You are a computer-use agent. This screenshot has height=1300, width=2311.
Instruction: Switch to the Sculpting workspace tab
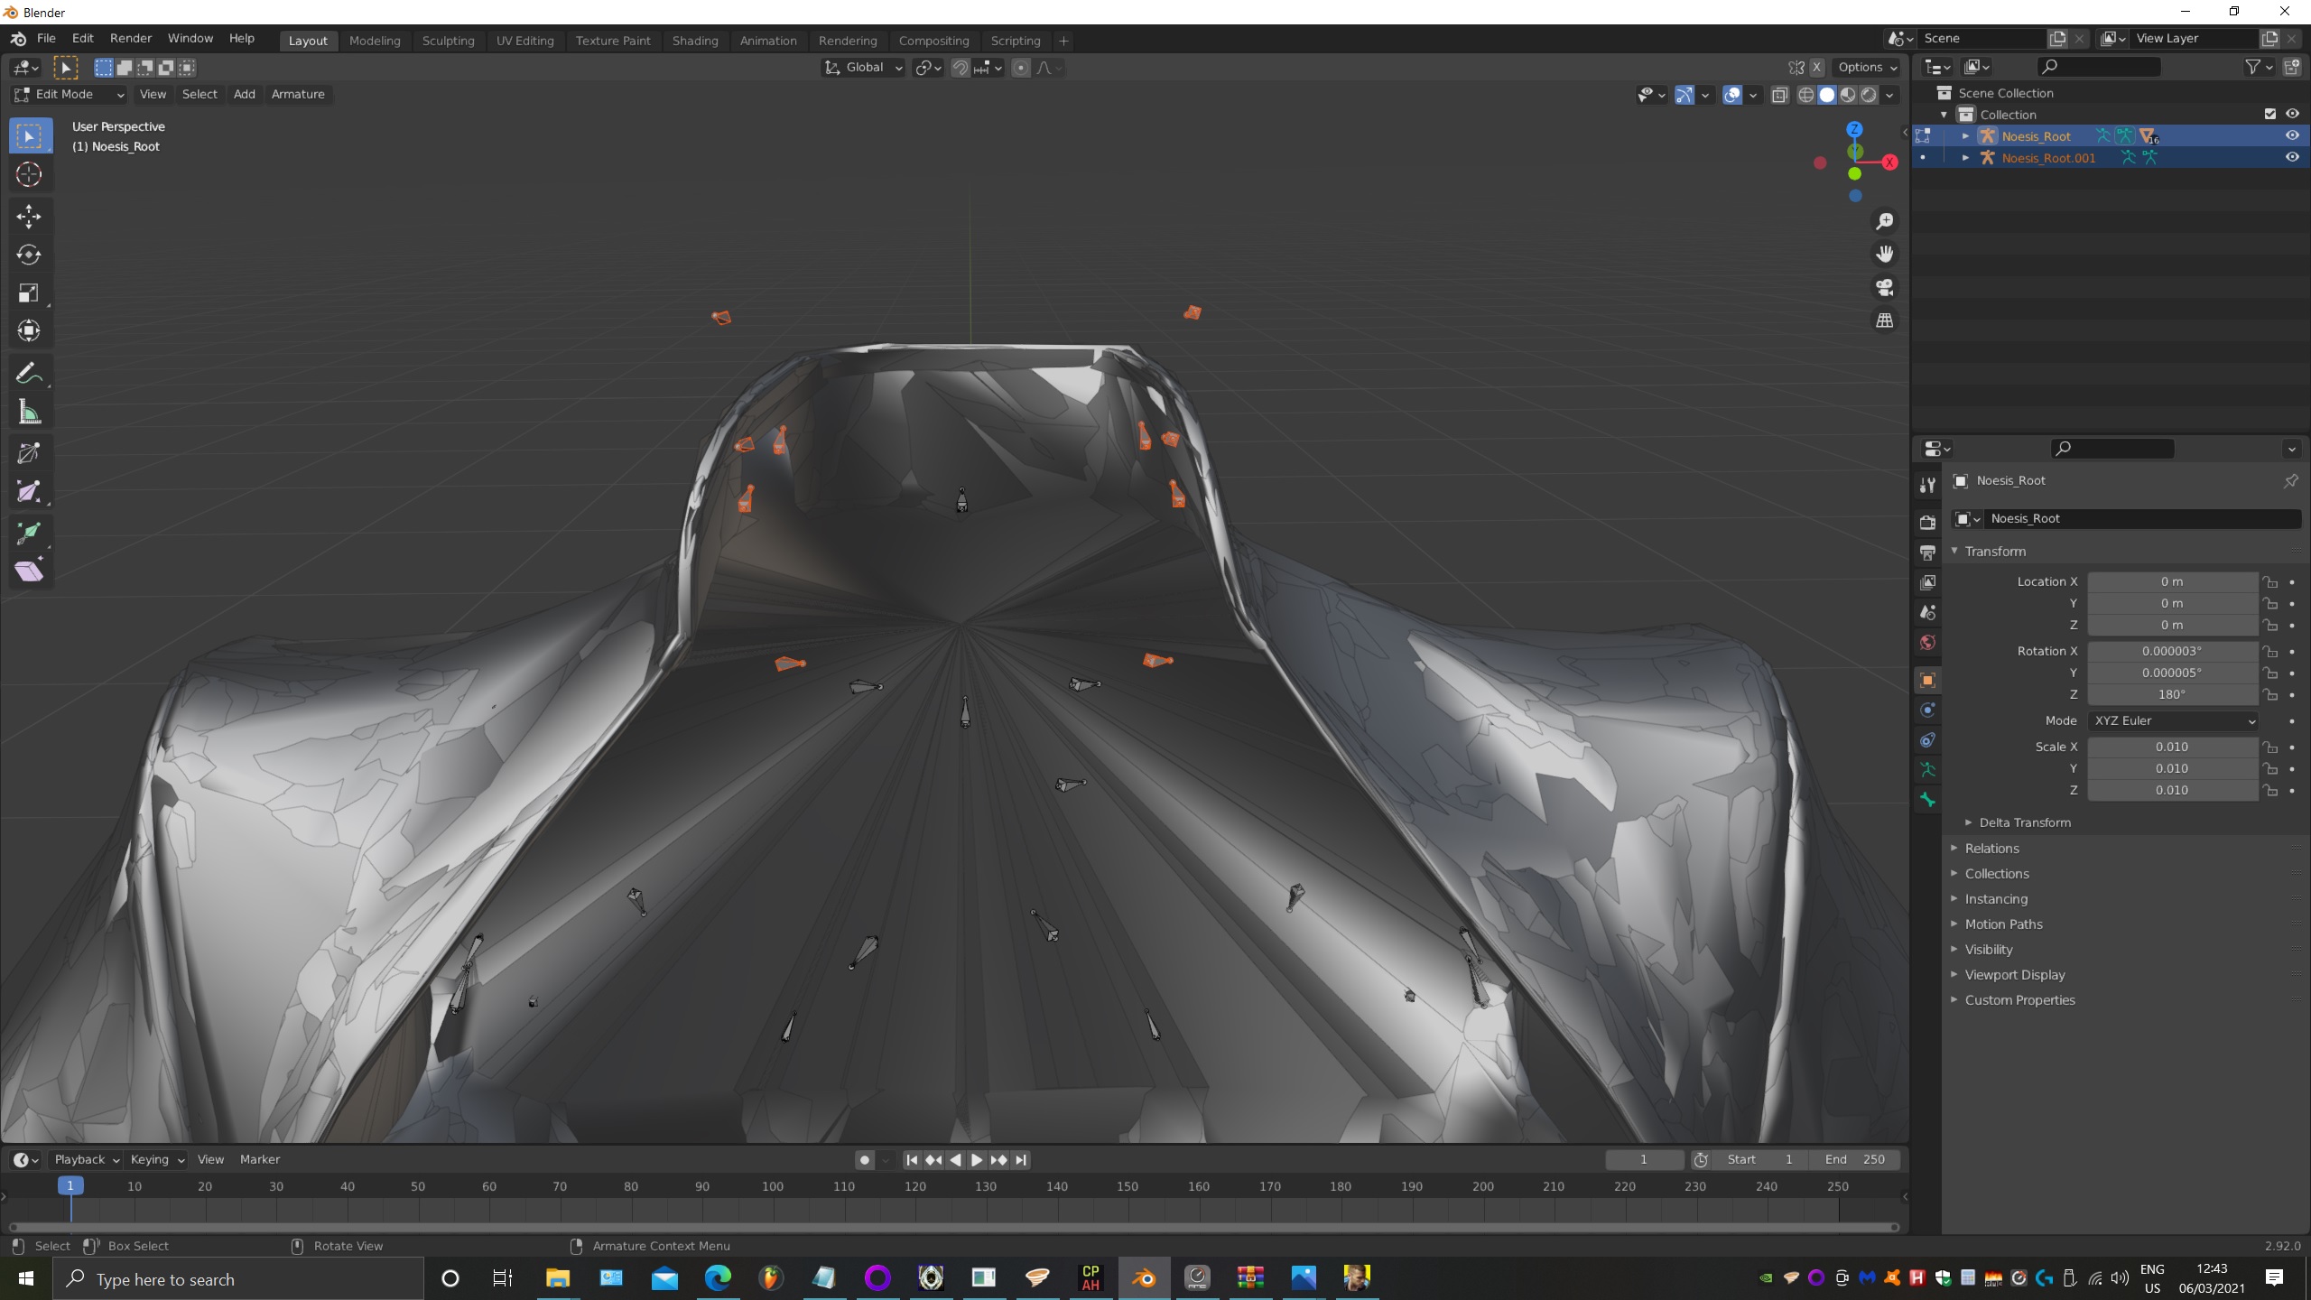448,41
